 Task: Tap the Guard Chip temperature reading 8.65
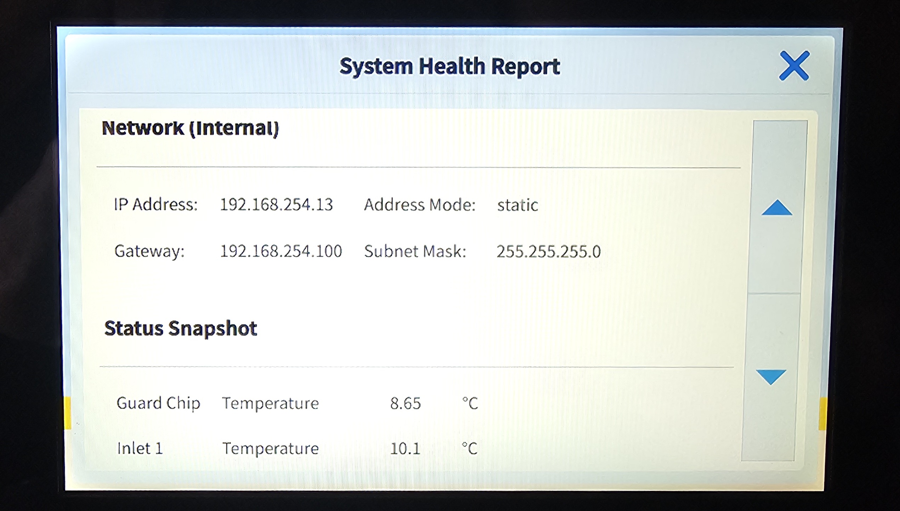405,403
